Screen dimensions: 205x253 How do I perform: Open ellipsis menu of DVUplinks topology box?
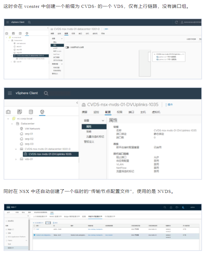tap(183, 54)
